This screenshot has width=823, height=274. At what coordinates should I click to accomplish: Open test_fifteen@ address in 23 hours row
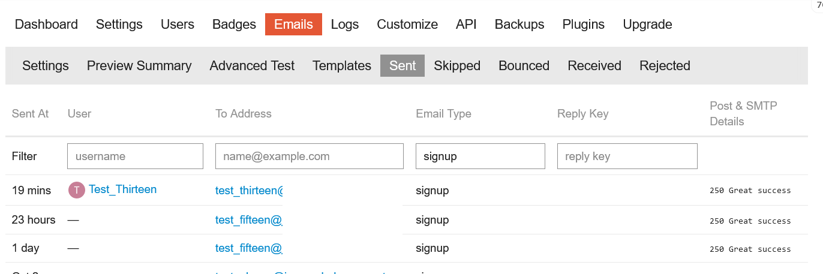click(x=249, y=220)
